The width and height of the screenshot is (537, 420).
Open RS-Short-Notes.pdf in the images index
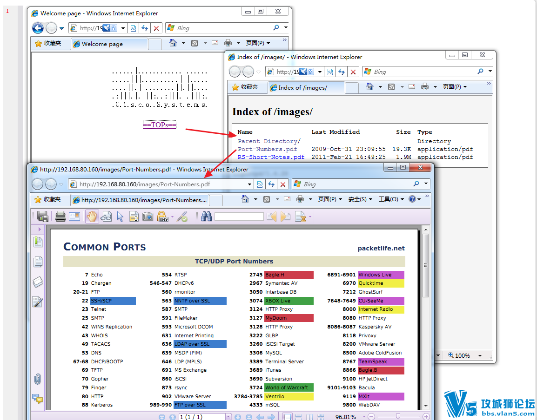click(x=271, y=157)
